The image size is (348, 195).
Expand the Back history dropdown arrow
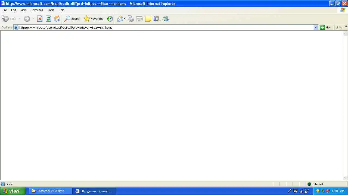pos(19,19)
